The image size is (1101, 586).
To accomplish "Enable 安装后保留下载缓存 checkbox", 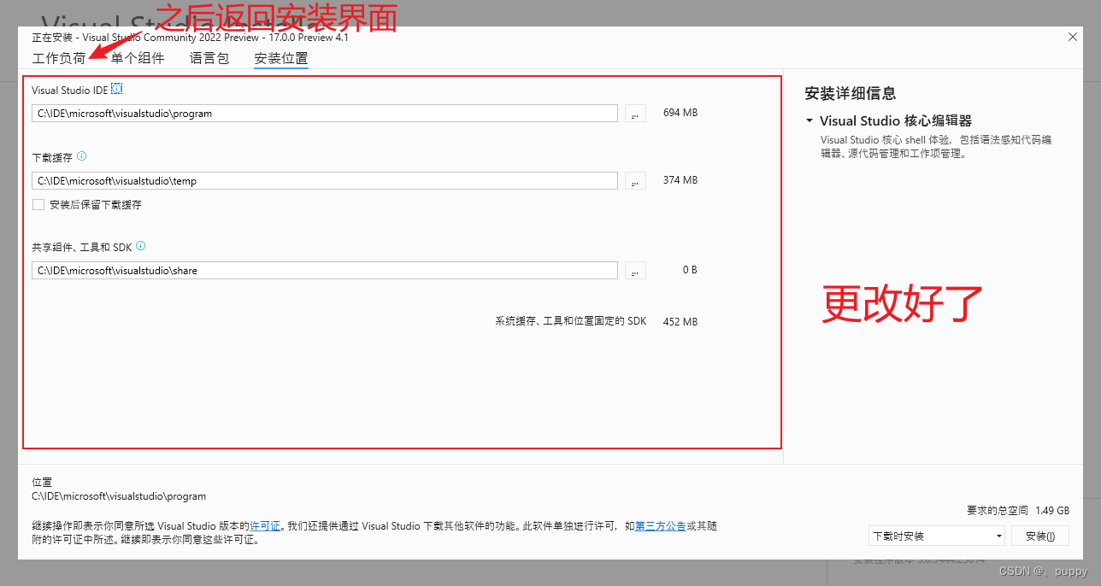I will coord(38,205).
